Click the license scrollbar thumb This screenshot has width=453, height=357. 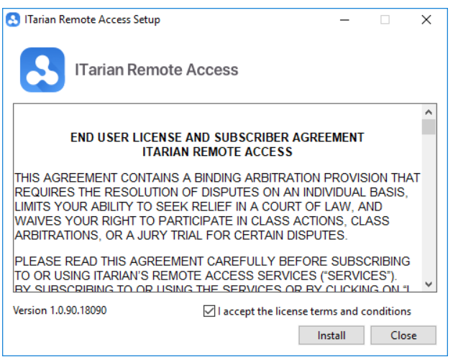coord(429,128)
